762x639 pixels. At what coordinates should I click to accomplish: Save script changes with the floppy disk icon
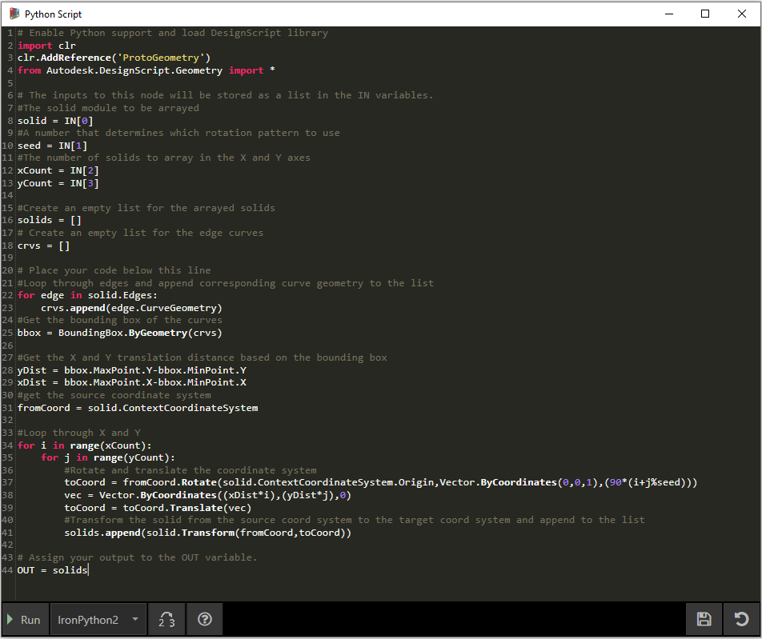click(704, 619)
